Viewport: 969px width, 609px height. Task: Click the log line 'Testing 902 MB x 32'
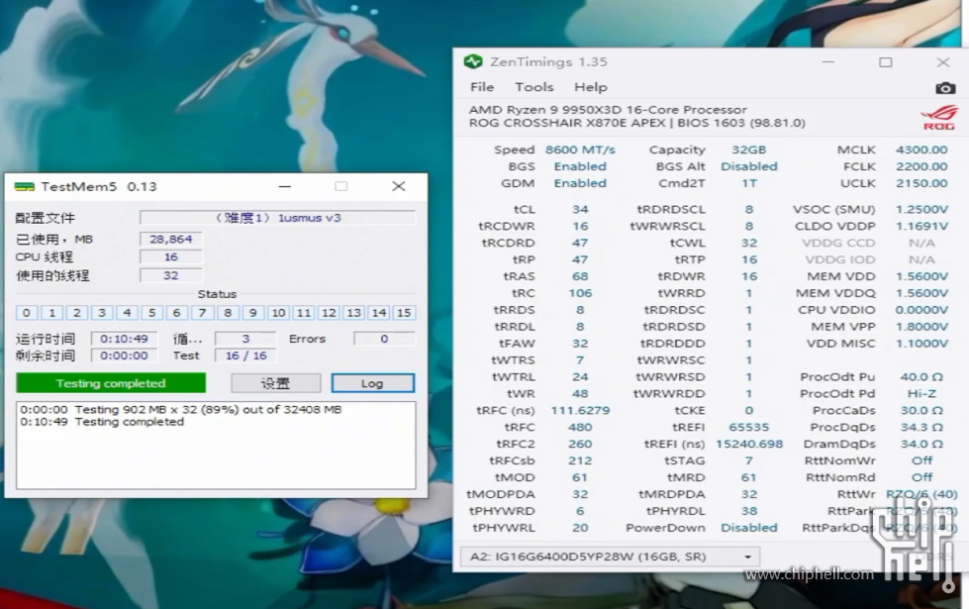coord(180,409)
